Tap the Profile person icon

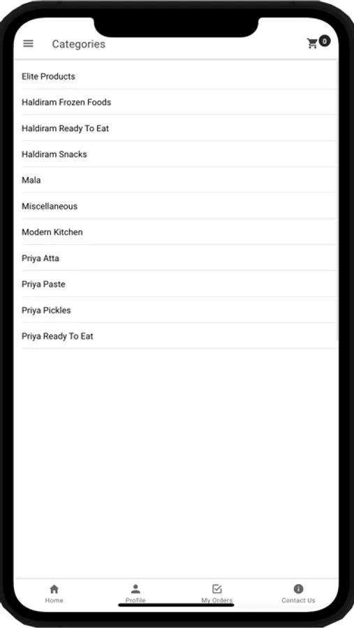(x=135, y=589)
